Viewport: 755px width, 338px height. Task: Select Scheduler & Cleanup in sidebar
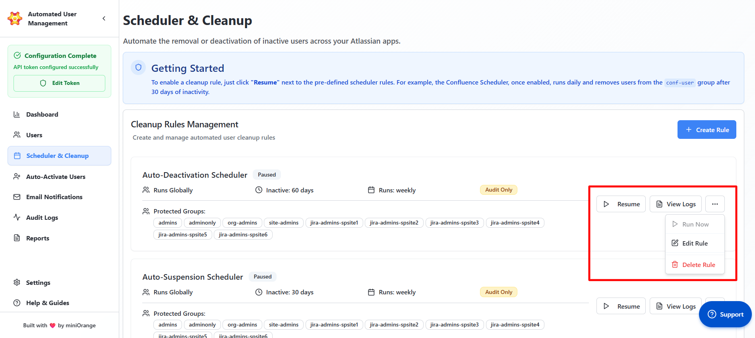[x=59, y=156]
